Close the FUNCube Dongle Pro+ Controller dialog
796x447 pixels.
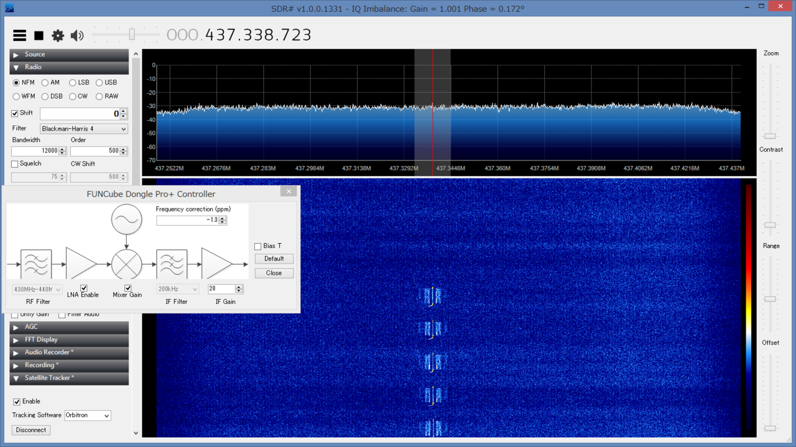[288, 191]
